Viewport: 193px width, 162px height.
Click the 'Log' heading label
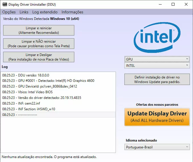5,67
